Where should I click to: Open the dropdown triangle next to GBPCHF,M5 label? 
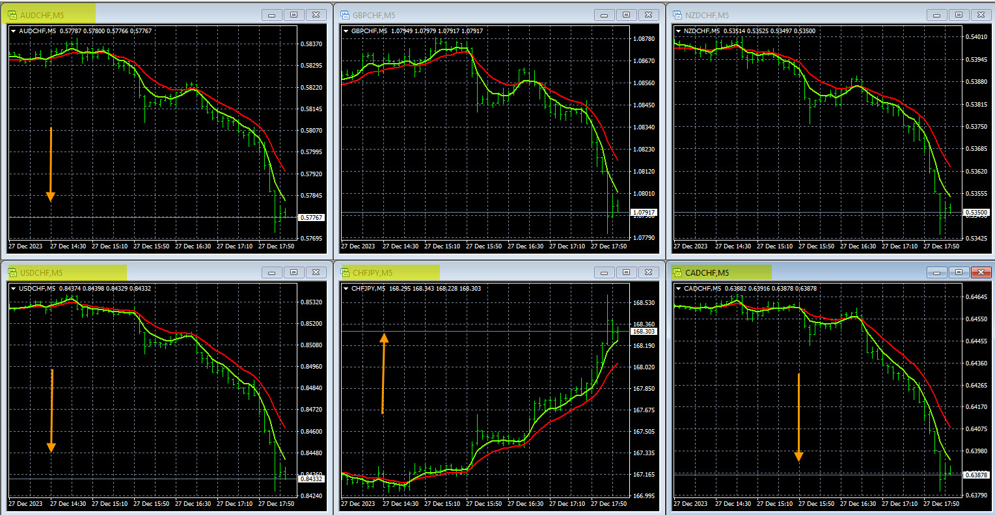pyautogui.click(x=346, y=31)
